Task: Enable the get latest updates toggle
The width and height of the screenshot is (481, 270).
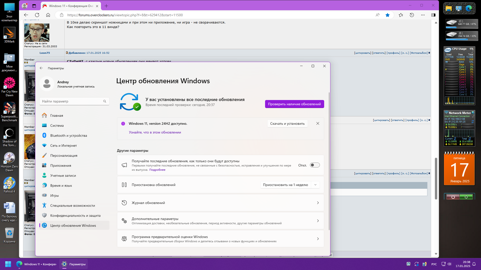Action: (x=315, y=165)
